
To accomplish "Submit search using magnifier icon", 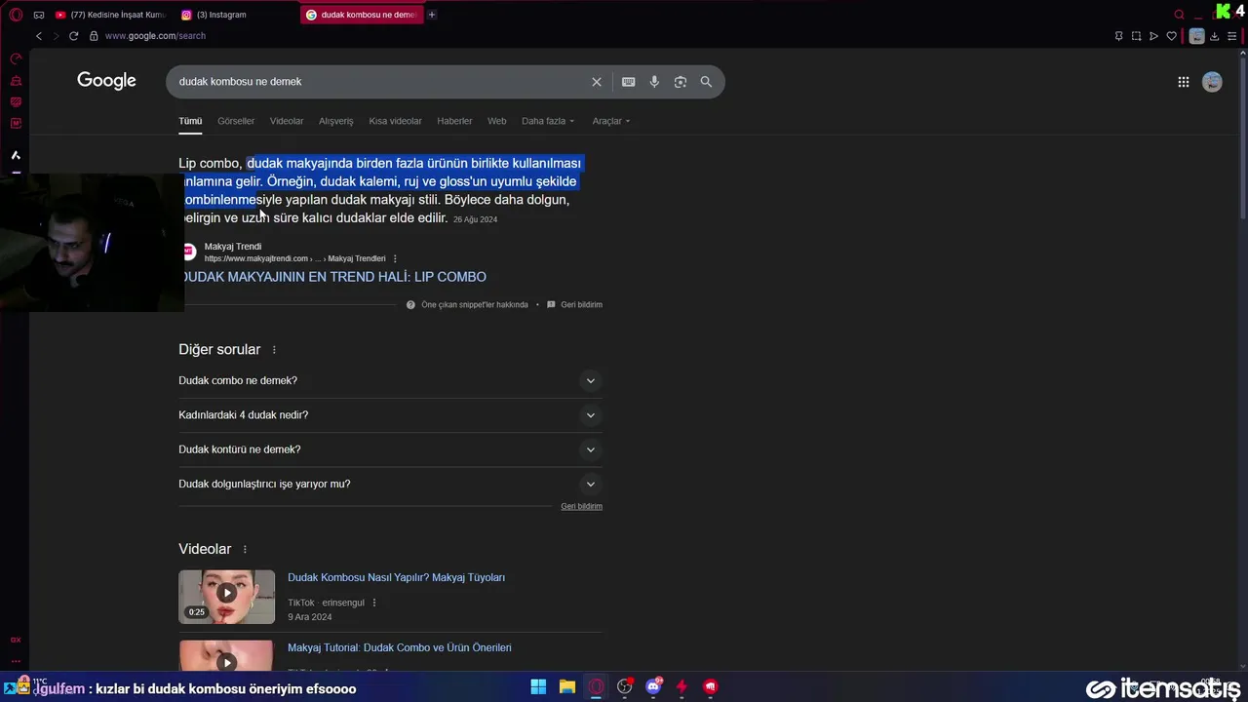I will 706,82.
